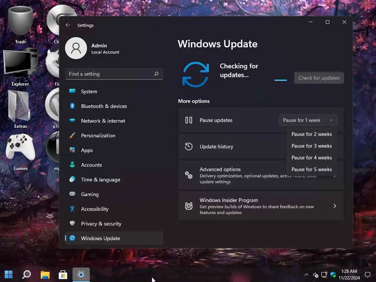Image resolution: width=376 pixels, height=282 pixels.
Task: Open Apps settings category
Action: pos(114,150)
